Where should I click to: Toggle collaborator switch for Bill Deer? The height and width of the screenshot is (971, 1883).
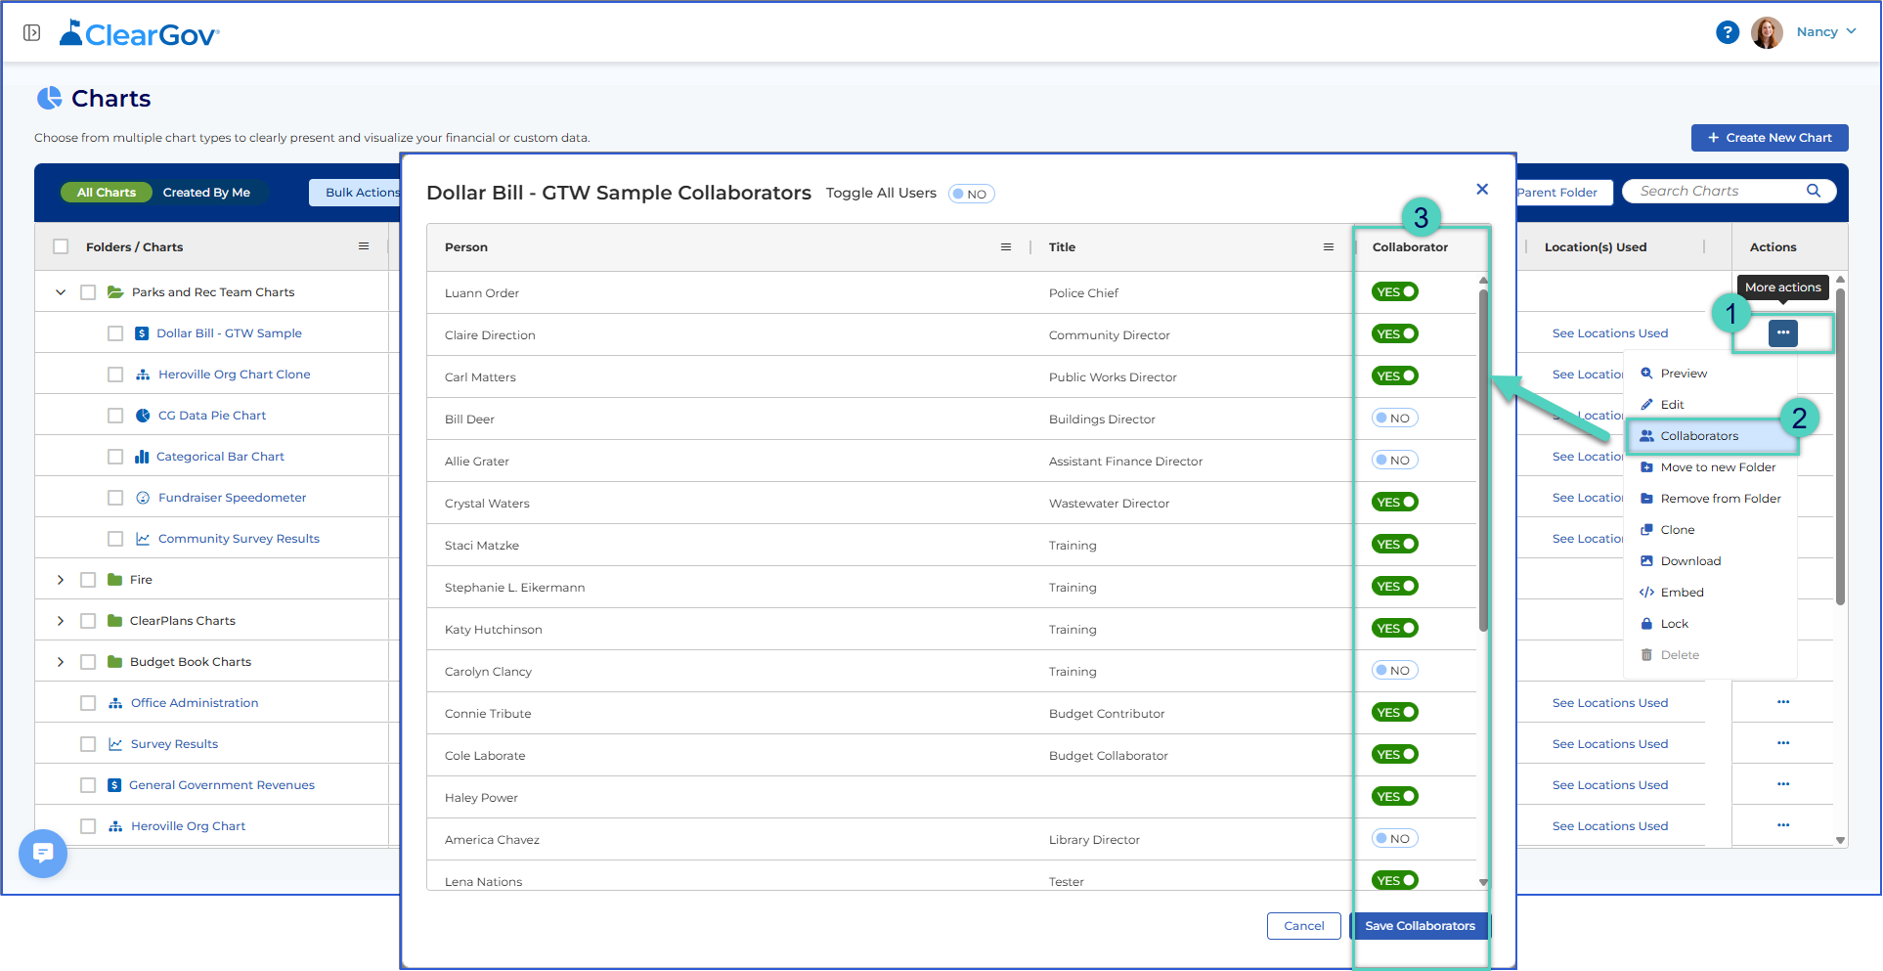pyautogui.click(x=1395, y=418)
